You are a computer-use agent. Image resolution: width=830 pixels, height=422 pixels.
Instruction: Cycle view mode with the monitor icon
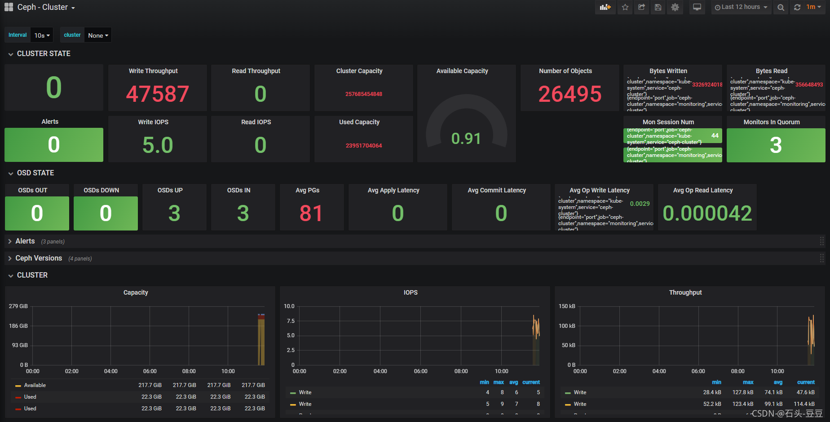tap(697, 7)
